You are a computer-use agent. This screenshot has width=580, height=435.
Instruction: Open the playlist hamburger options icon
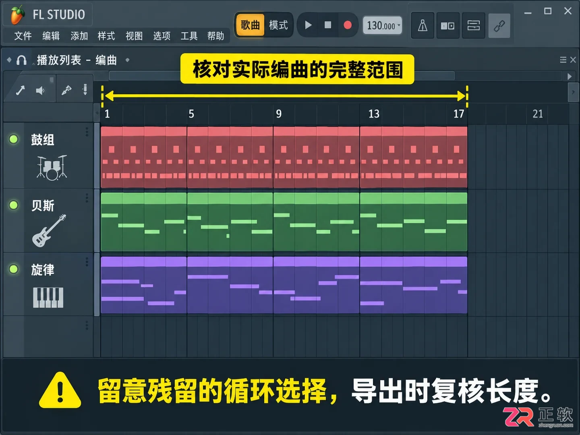click(563, 60)
